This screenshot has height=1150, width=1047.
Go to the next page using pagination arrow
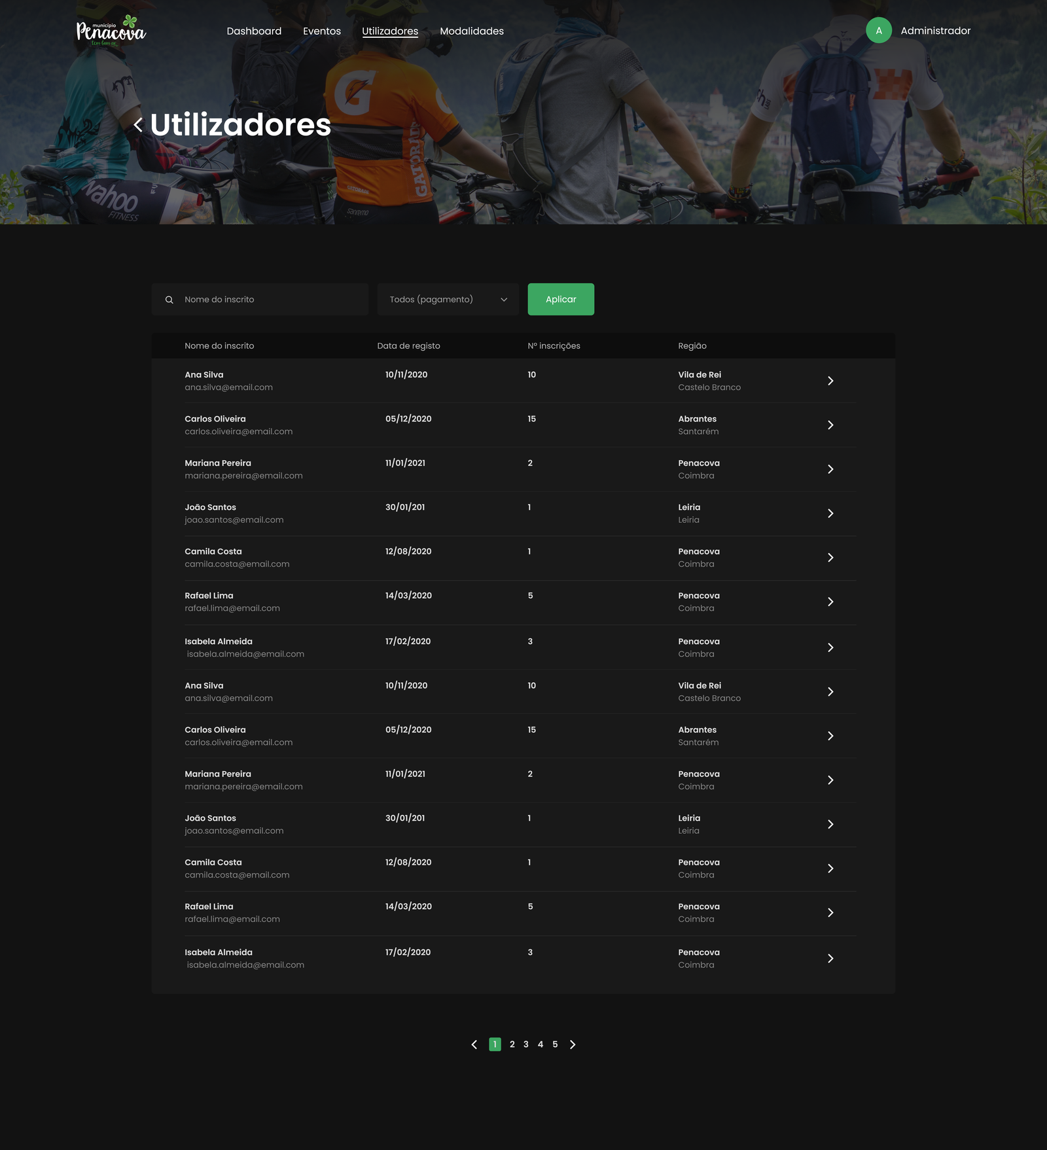[x=573, y=1045]
